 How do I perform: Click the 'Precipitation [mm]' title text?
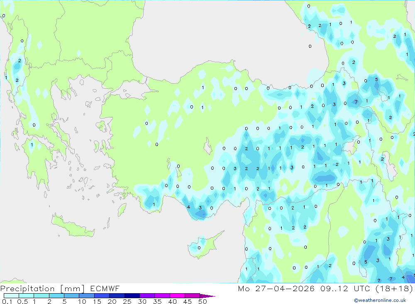[x=42, y=289]
